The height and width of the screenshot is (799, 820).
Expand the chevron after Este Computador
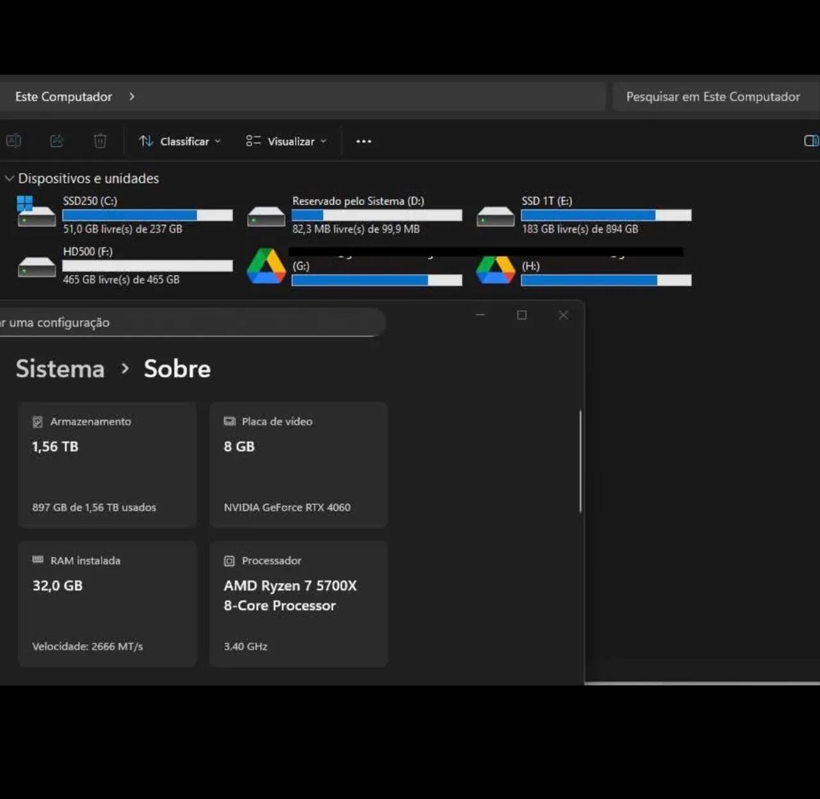pyautogui.click(x=132, y=97)
